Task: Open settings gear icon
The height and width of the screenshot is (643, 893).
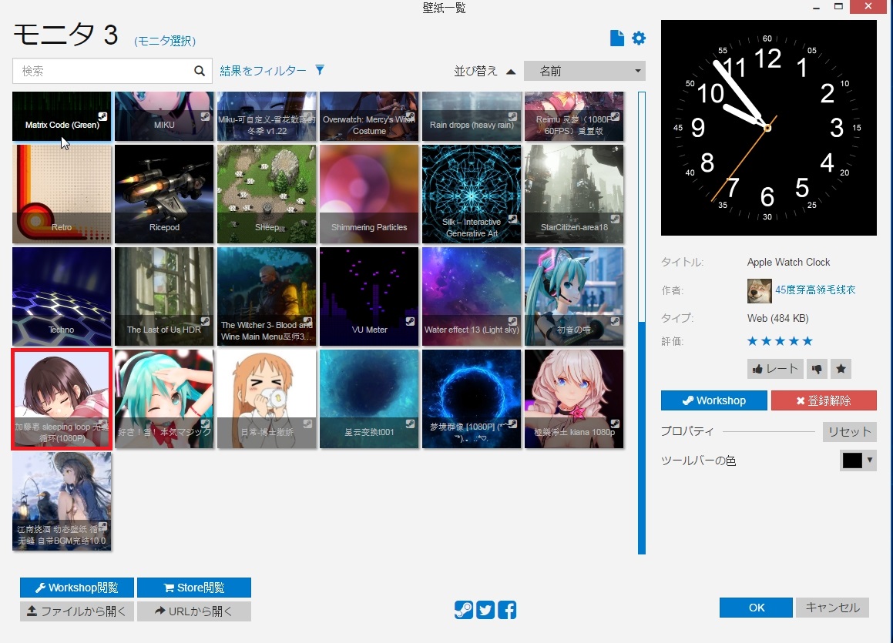Action: [x=639, y=39]
